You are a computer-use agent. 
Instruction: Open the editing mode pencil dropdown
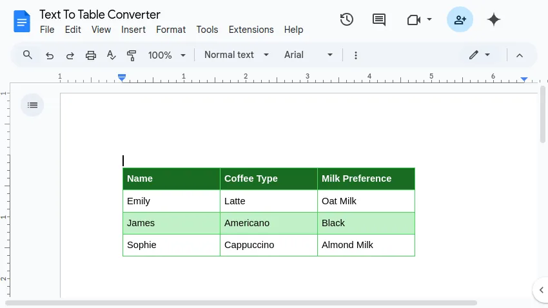[480, 55]
